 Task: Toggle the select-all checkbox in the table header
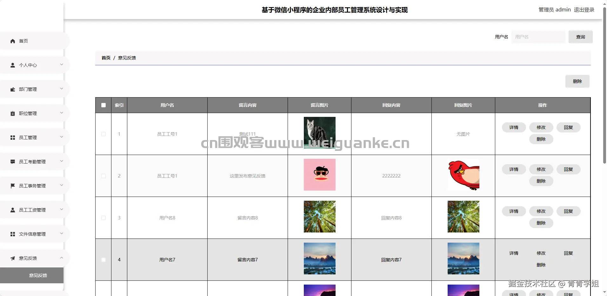point(103,105)
